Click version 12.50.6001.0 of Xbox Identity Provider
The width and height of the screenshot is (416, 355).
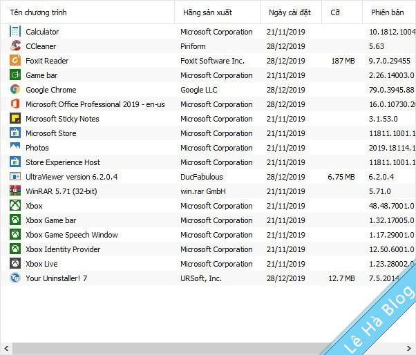pyautogui.click(x=392, y=249)
